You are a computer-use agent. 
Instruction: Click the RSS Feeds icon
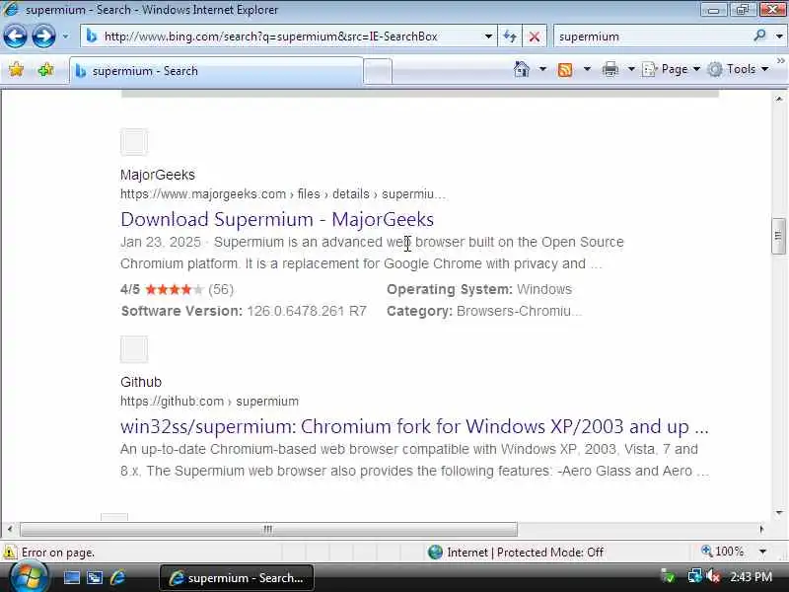(x=565, y=69)
